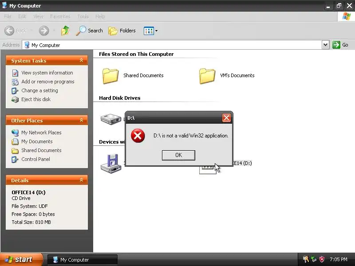Select the floppy drive icon
This screenshot has width=355, height=266.
(111, 164)
